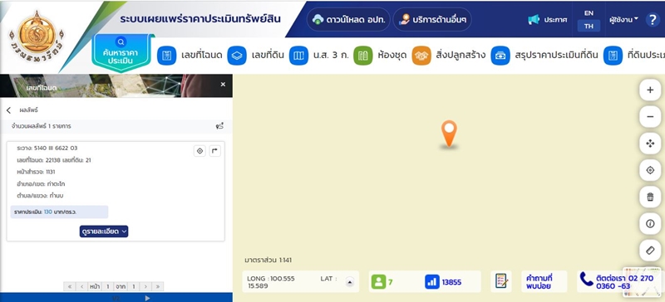Image resolution: width=665 pixels, height=302 pixels.
Task: Zoom out on the map
Action: (650, 116)
